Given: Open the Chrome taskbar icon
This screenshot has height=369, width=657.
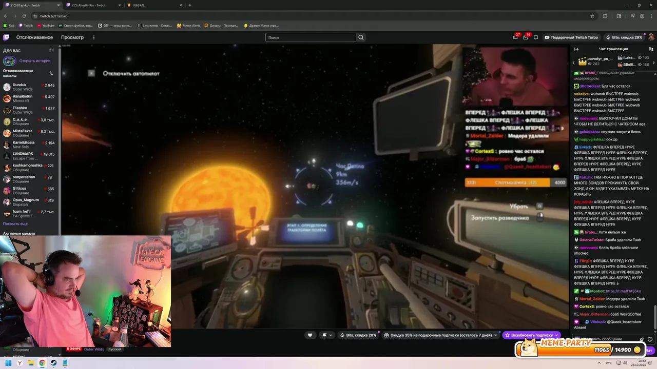Looking at the screenshot, I should (x=42, y=363).
